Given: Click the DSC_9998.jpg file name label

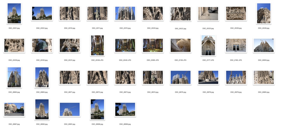Looking at the screenshot, I should click(97, 124).
